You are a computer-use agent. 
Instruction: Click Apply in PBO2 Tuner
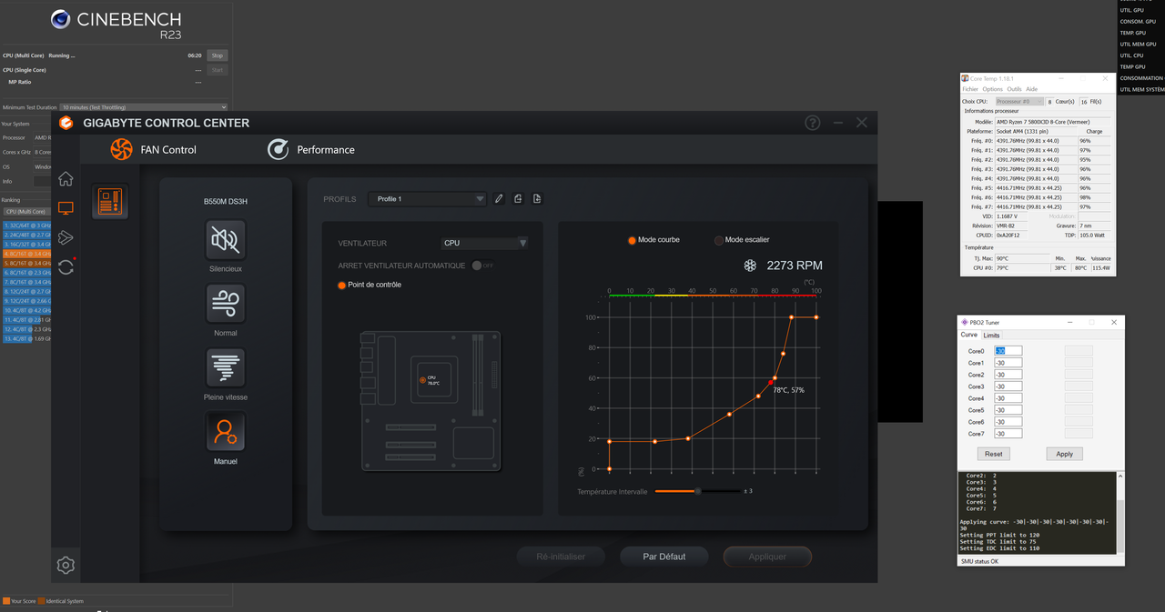click(1064, 454)
